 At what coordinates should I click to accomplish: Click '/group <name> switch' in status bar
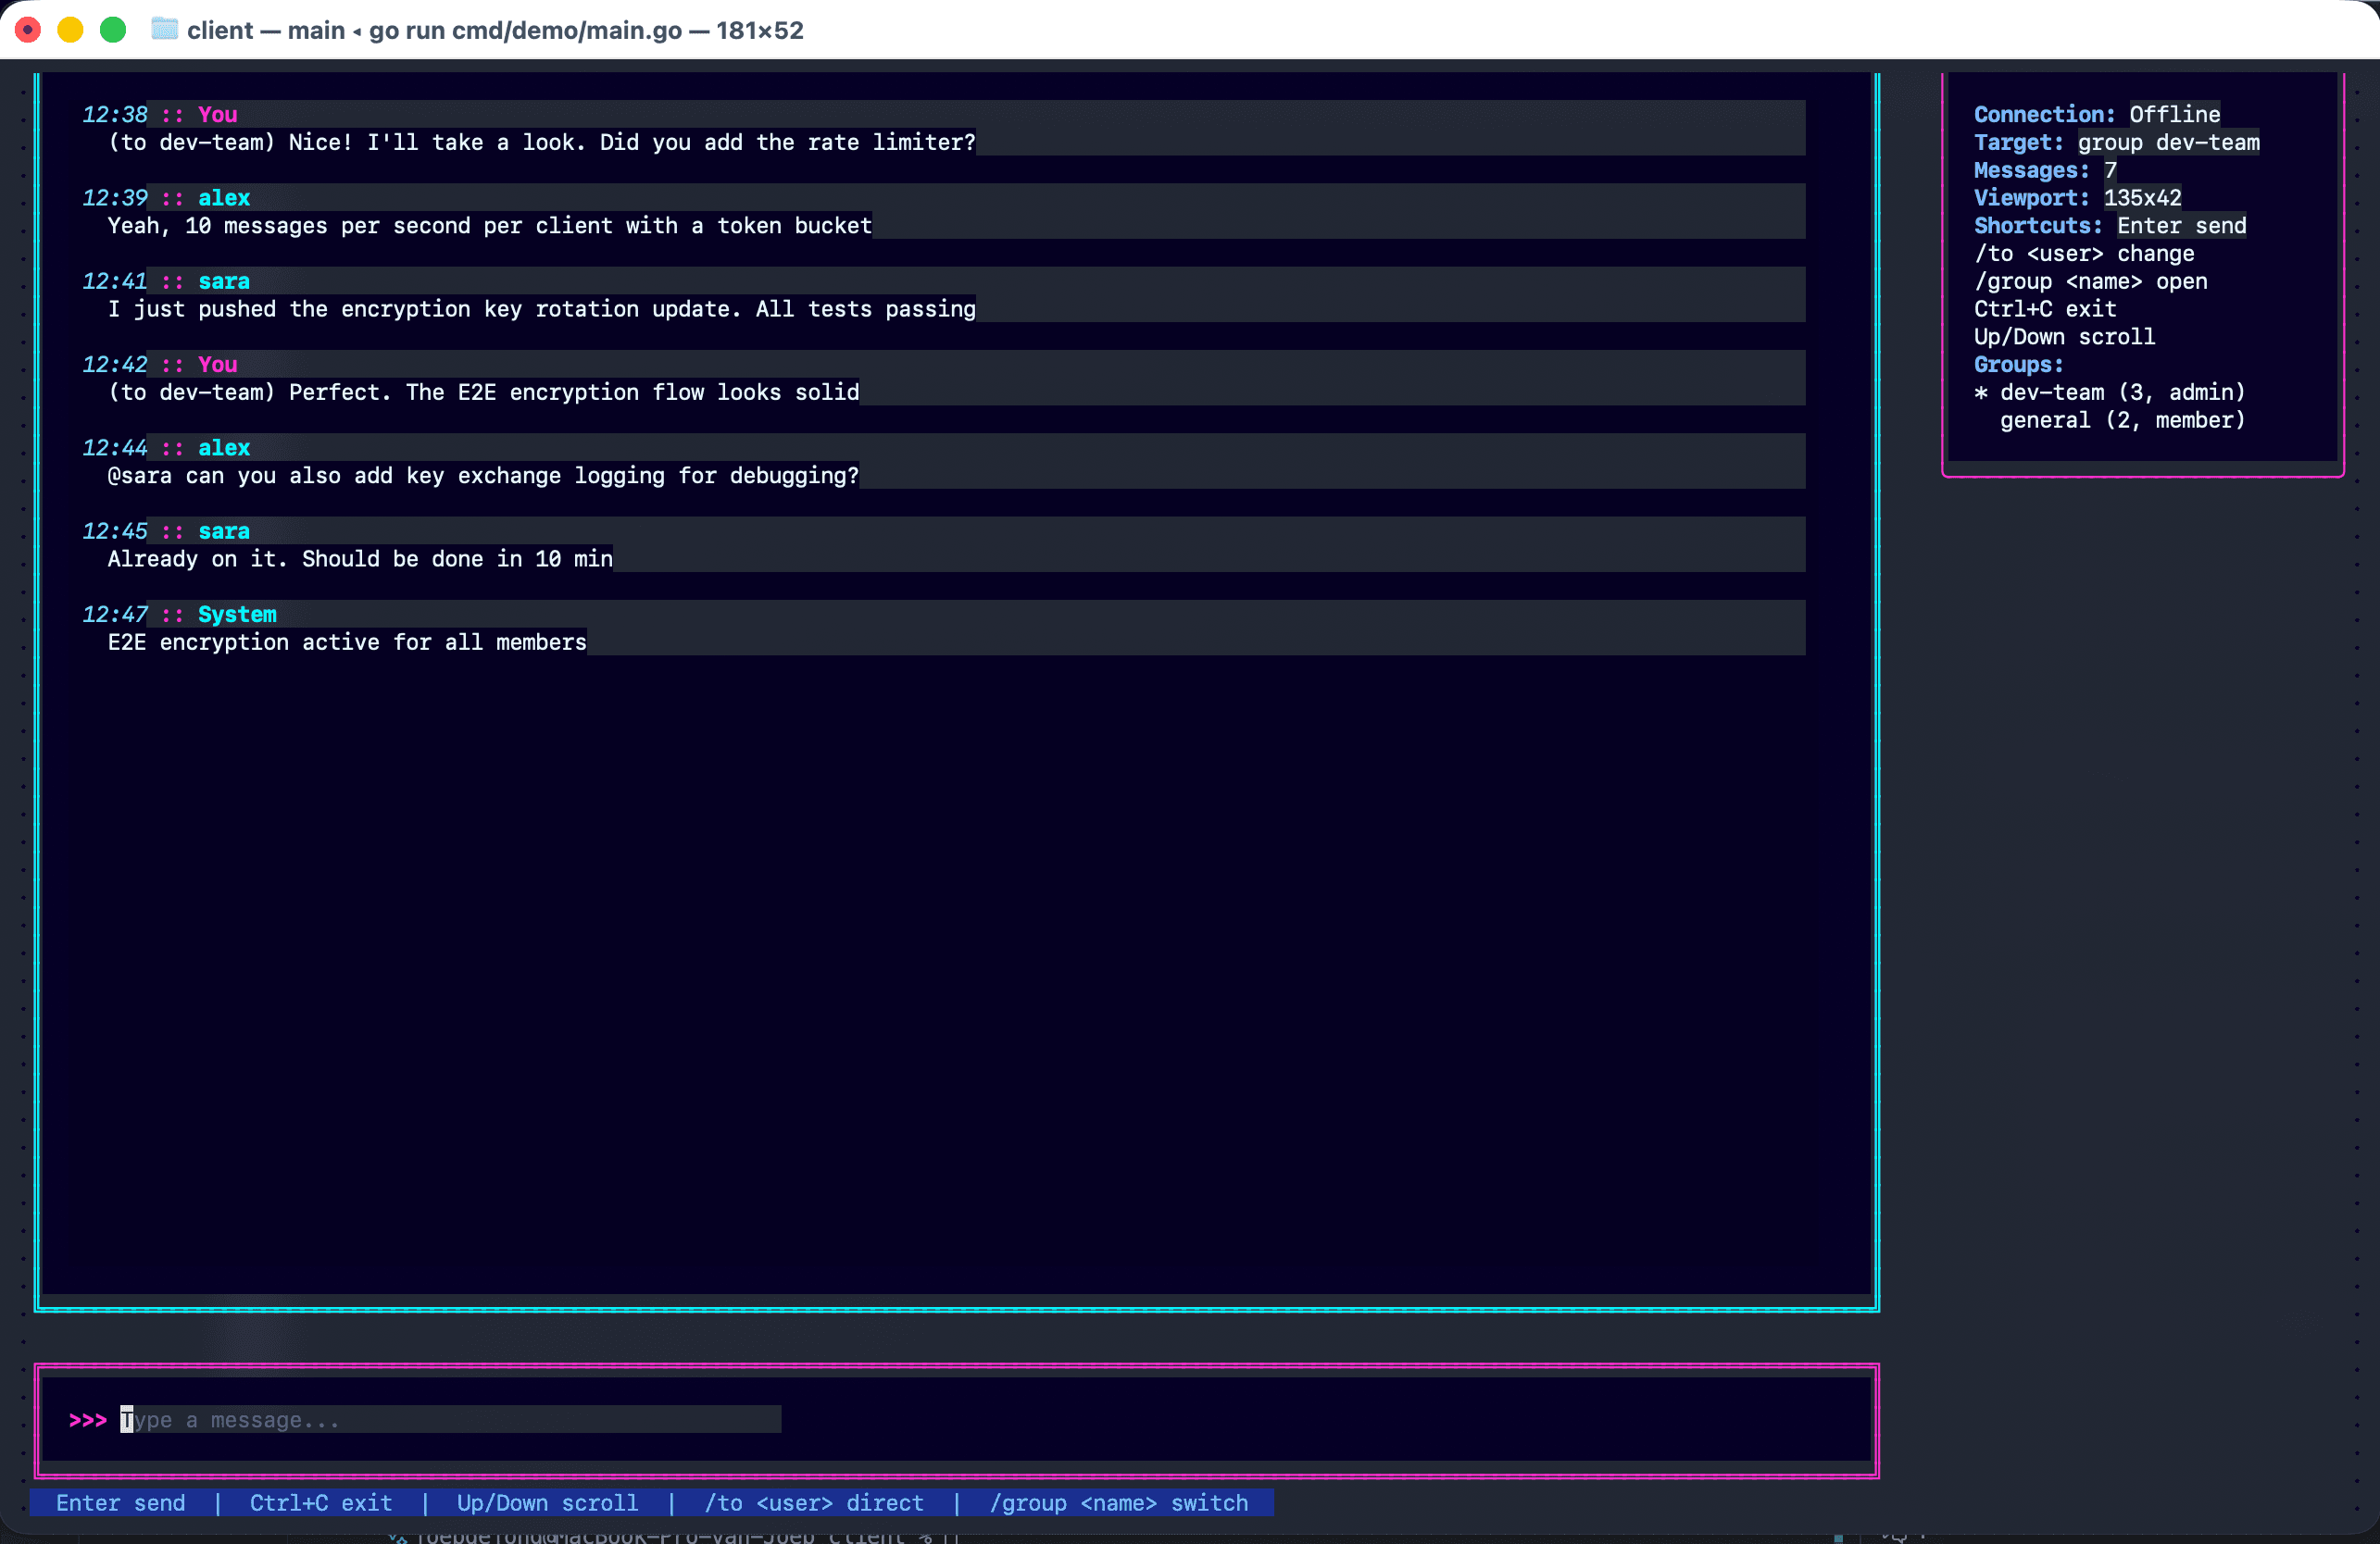point(1118,1502)
